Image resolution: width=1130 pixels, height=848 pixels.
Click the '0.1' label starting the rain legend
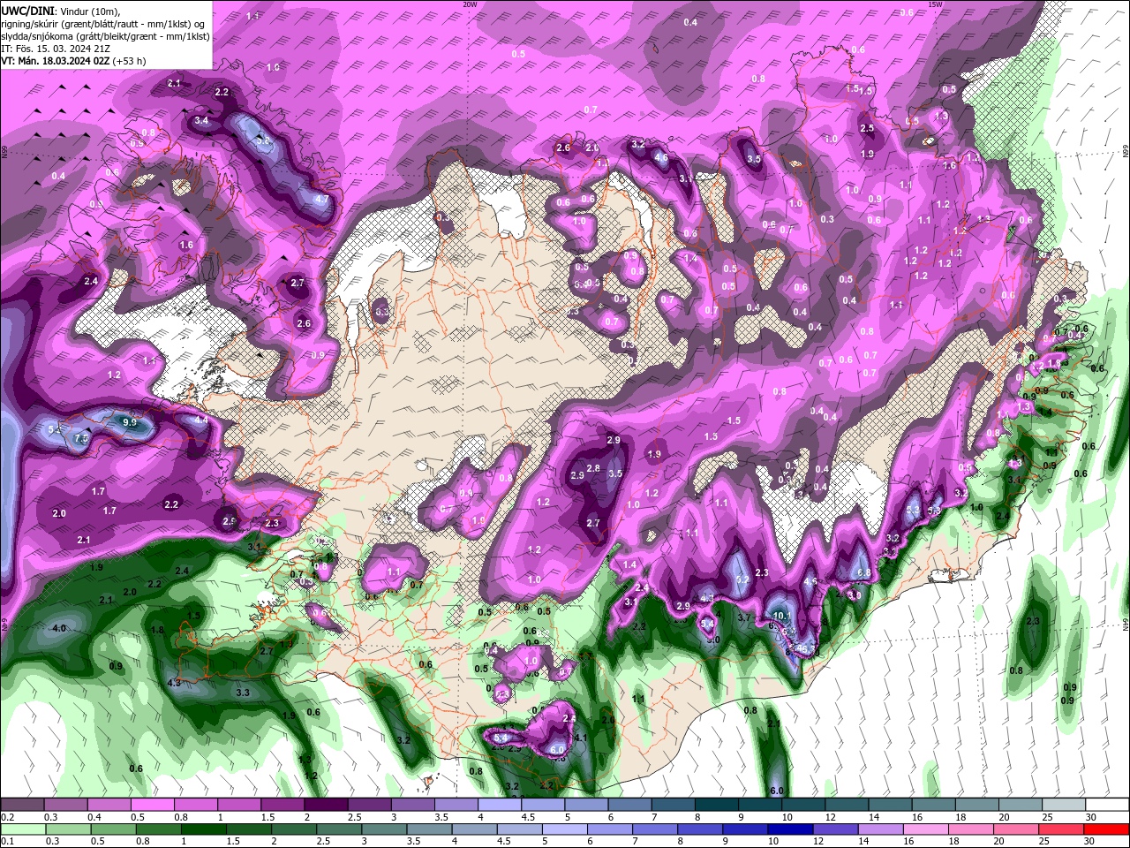pos(7,842)
